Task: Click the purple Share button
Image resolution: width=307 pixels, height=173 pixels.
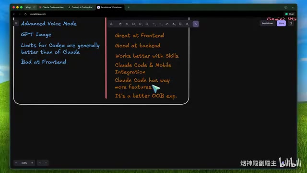Action: 281,24
